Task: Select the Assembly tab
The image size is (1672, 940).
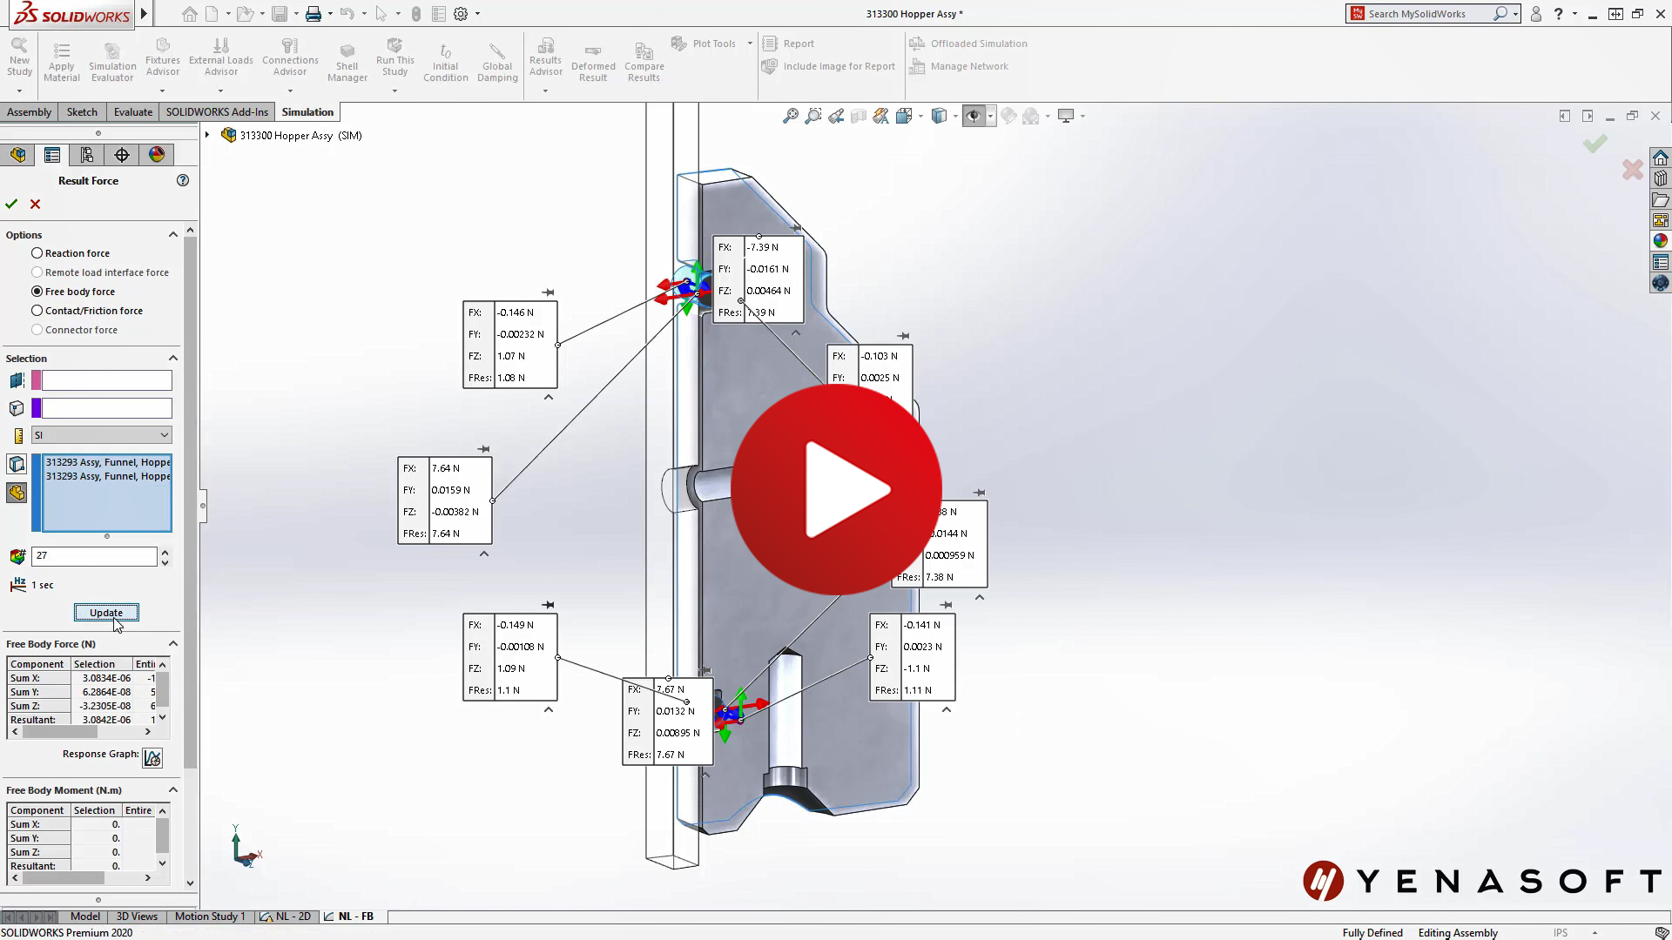Action: 29,111
